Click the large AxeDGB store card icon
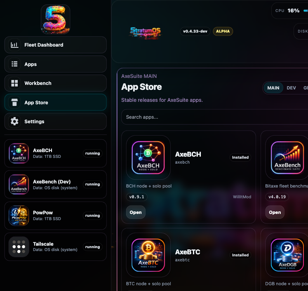Image resolution: width=308 pixels, height=291 pixels. tap(287, 255)
